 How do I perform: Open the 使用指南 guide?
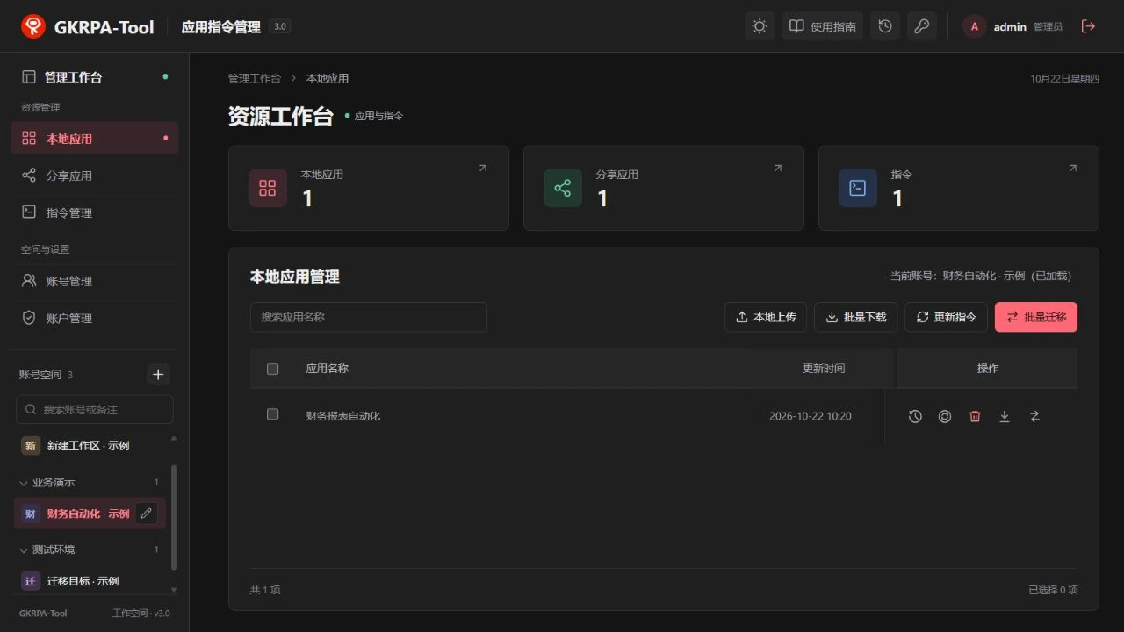point(823,26)
